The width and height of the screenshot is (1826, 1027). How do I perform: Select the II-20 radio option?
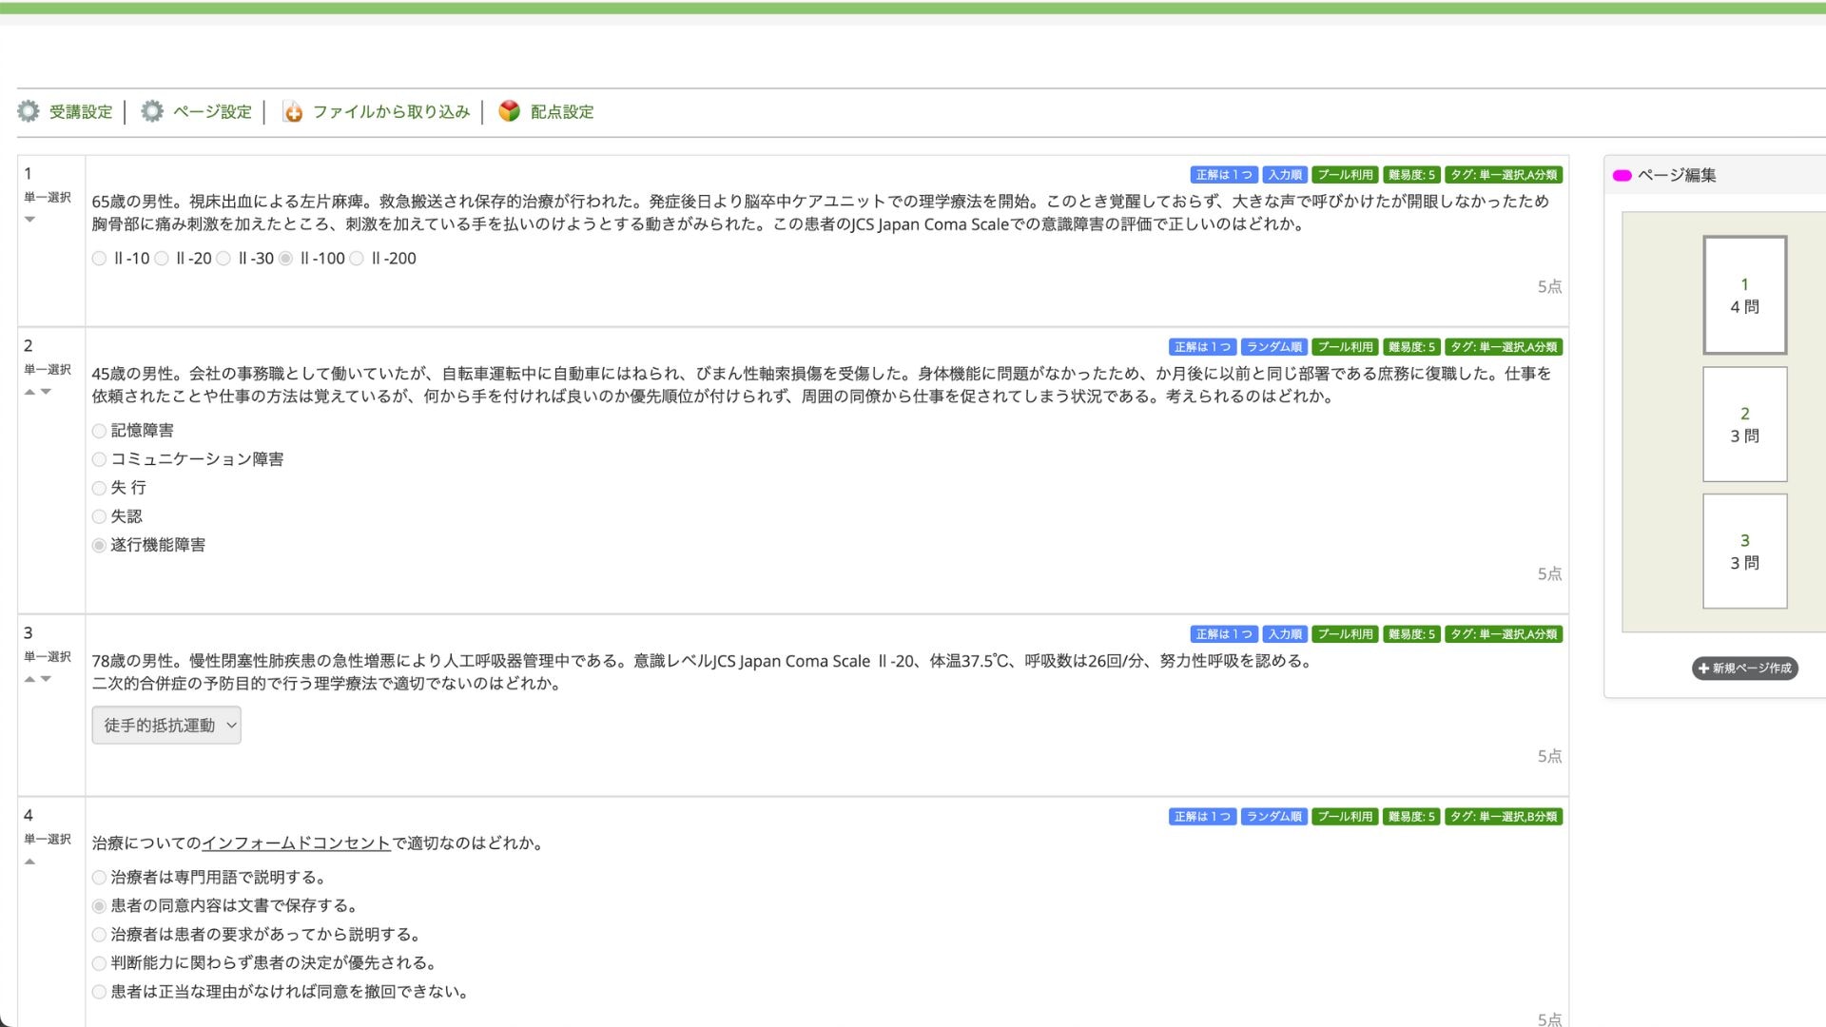pyautogui.click(x=162, y=259)
